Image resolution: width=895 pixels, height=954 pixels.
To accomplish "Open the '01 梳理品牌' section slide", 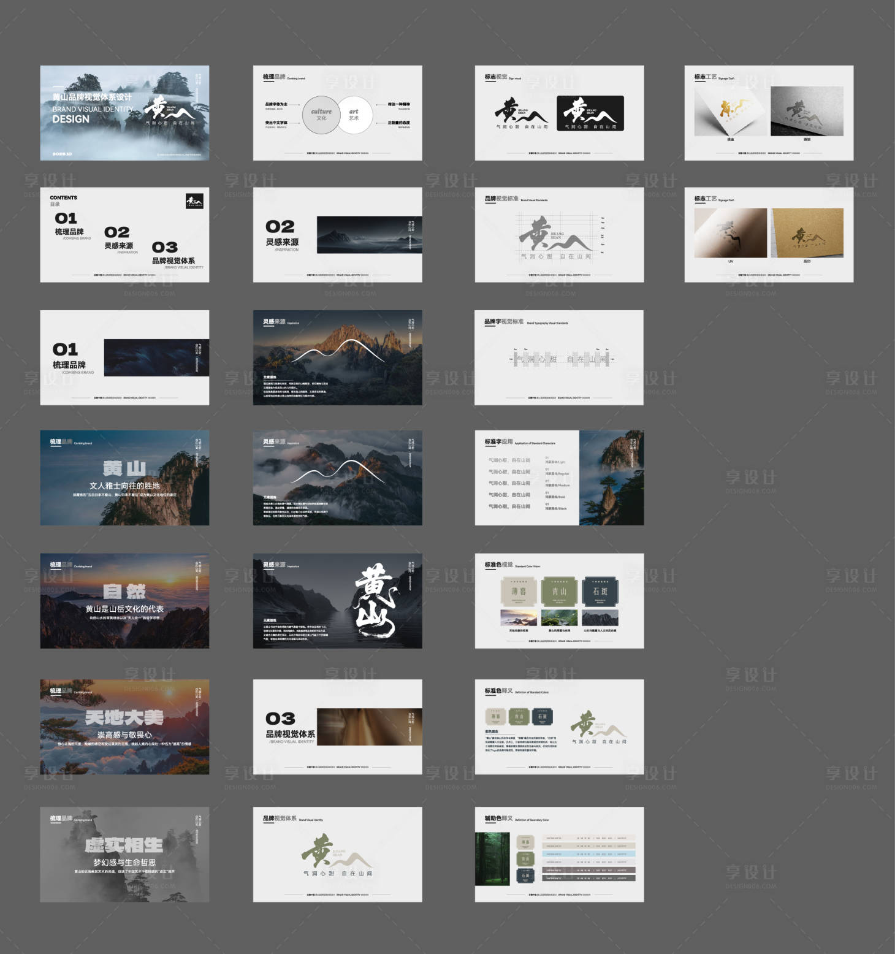I will [124, 357].
